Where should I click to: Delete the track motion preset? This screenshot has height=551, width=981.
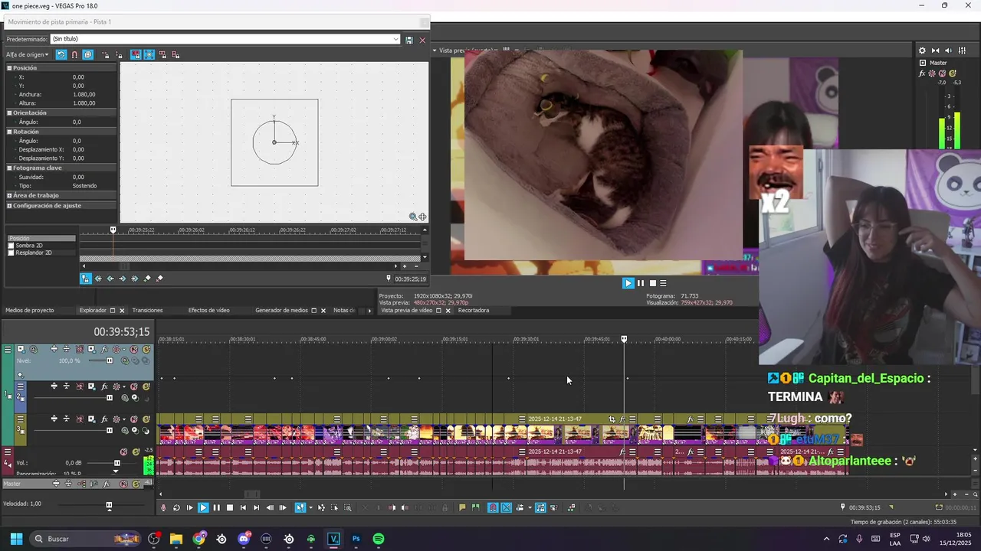tap(422, 39)
